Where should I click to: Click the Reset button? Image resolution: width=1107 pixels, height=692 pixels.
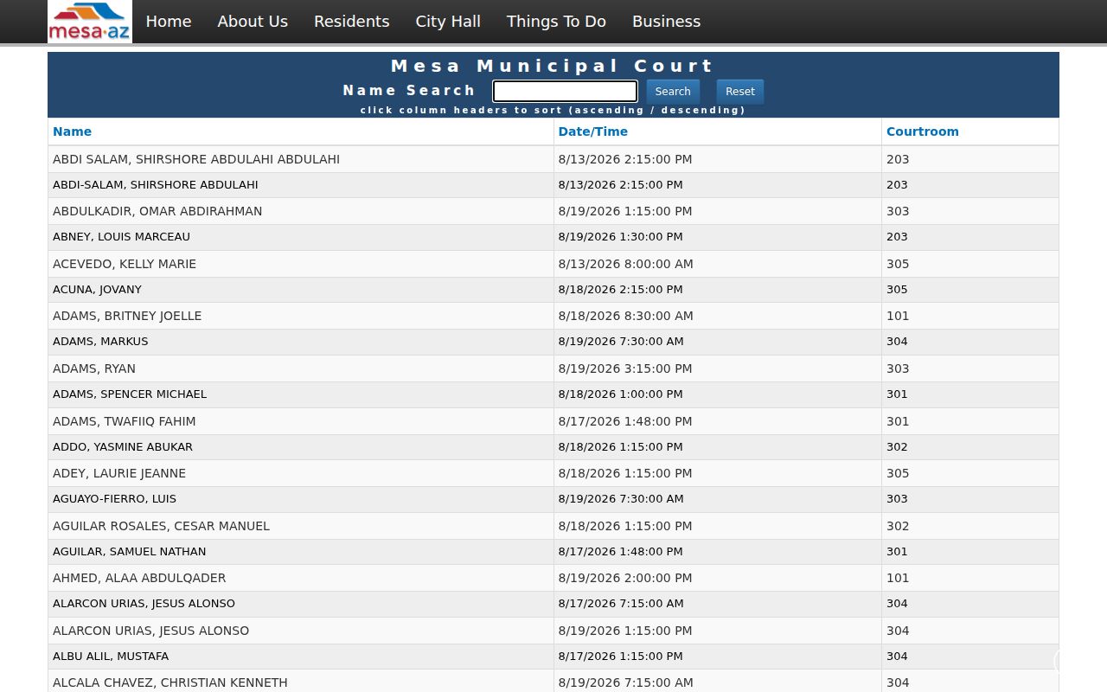click(x=740, y=92)
